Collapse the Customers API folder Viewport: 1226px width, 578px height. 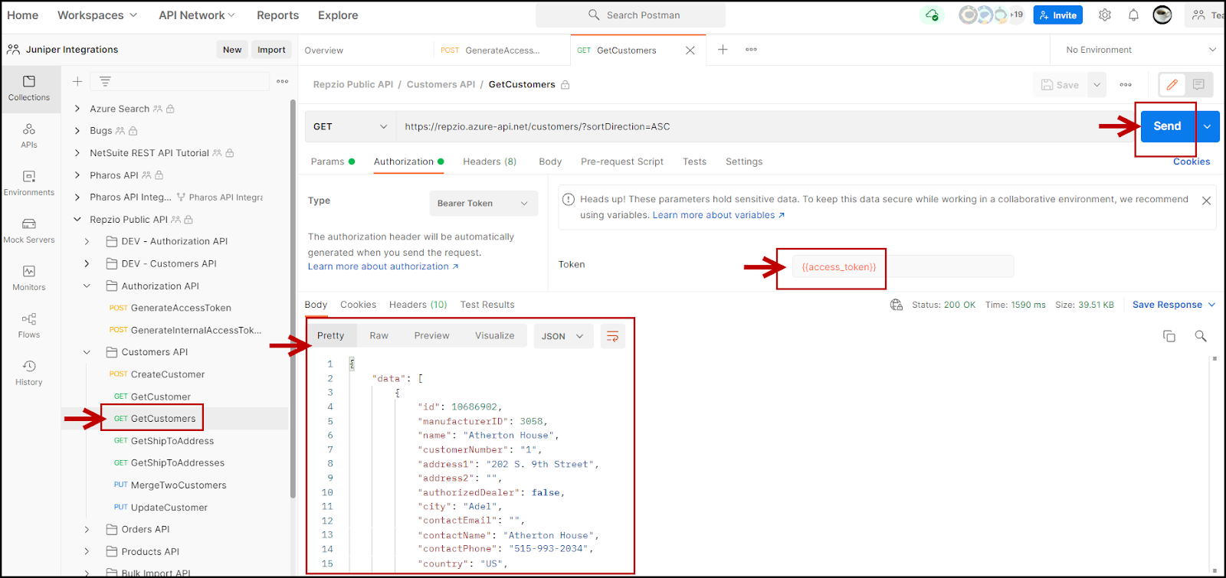(x=87, y=352)
